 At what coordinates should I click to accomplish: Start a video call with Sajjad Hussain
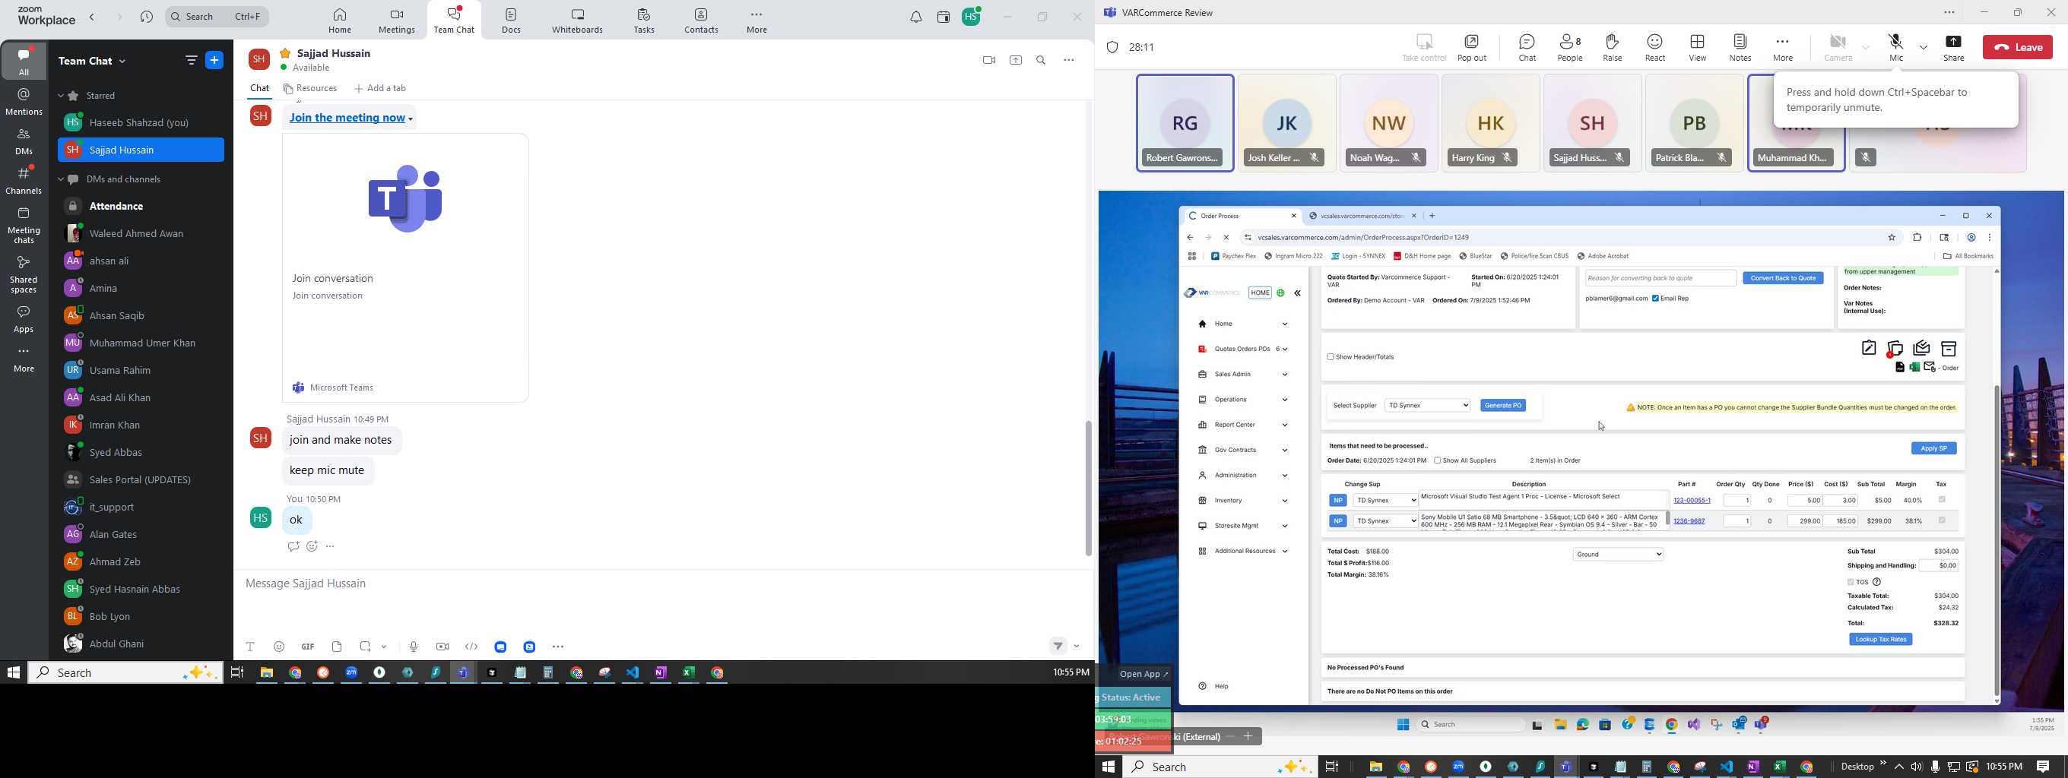pyautogui.click(x=988, y=60)
